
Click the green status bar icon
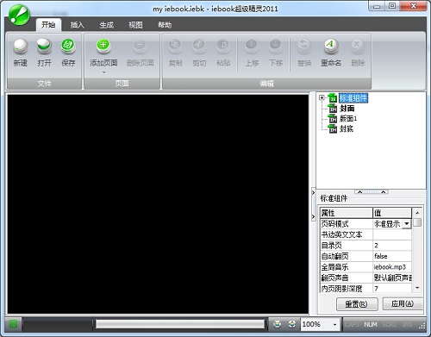pyautogui.click(x=13, y=324)
